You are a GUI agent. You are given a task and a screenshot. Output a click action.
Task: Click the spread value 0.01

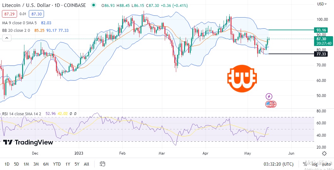(23, 14)
